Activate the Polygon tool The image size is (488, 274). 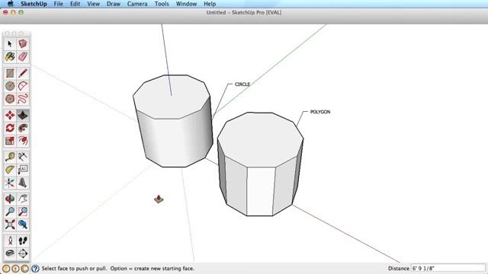tap(10, 99)
